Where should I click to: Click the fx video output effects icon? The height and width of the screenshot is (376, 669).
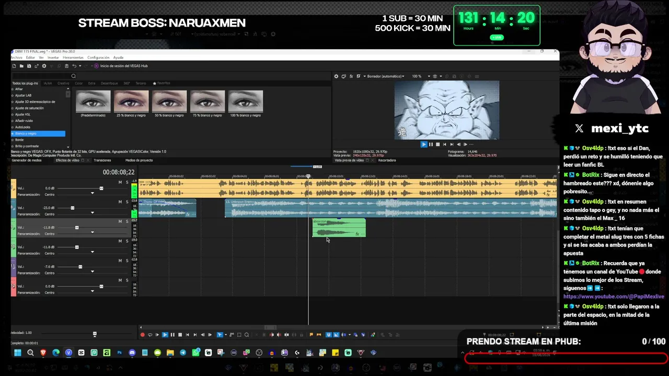point(351,76)
